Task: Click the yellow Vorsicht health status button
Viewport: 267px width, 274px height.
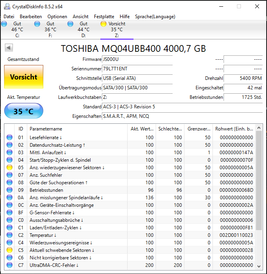Action: point(24,77)
